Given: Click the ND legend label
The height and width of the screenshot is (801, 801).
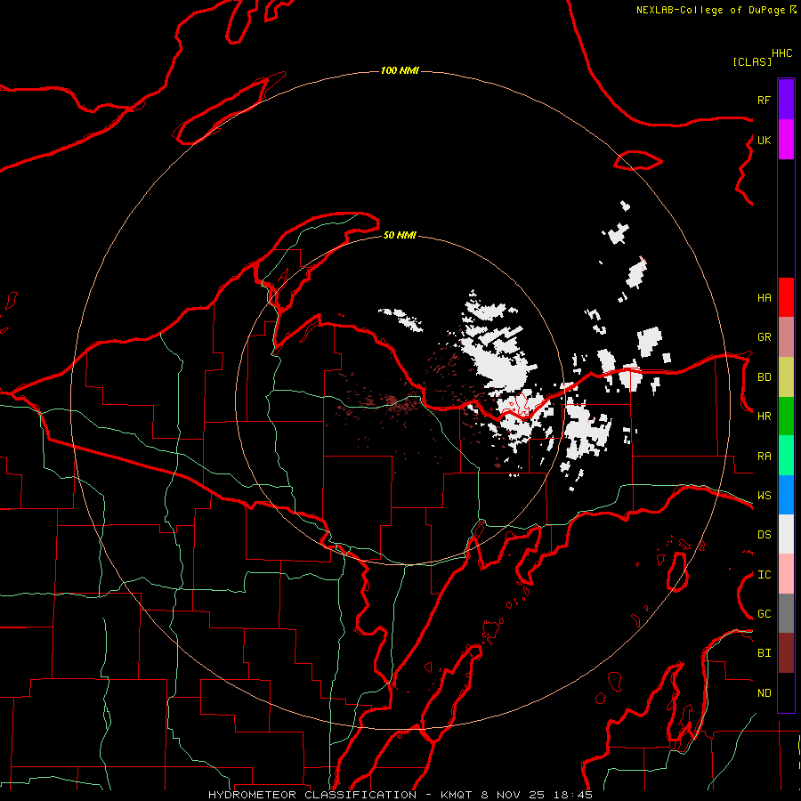Looking at the screenshot, I should pyautogui.click(x=764, y=693).
